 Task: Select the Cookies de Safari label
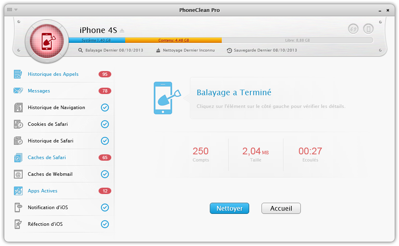[x=48, y=124]
